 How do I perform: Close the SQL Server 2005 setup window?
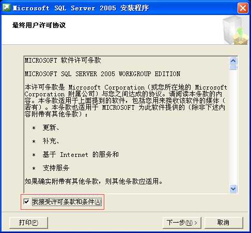pos(243,8)
